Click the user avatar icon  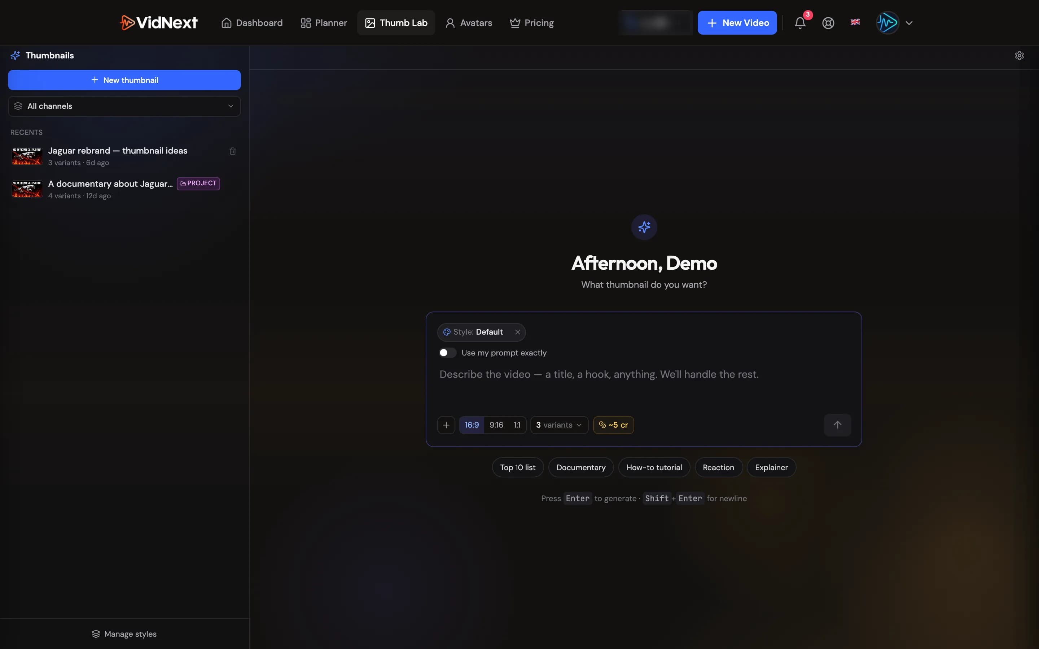(887, 23)
